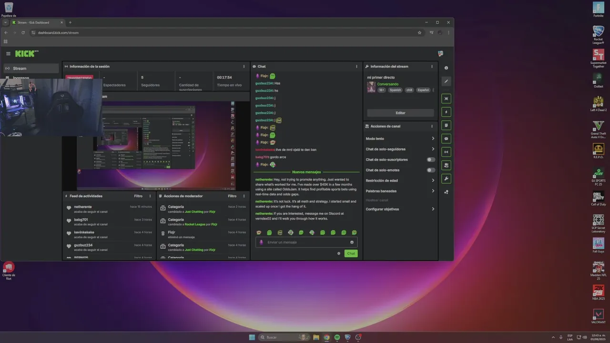Toggle Chat de solo-emotes switch
Viewport: 610px width, 343px height.
click(x=431, y=170)
